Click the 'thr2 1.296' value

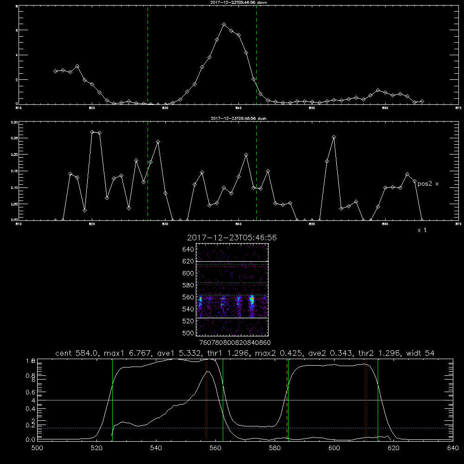(x=379, y=353)
